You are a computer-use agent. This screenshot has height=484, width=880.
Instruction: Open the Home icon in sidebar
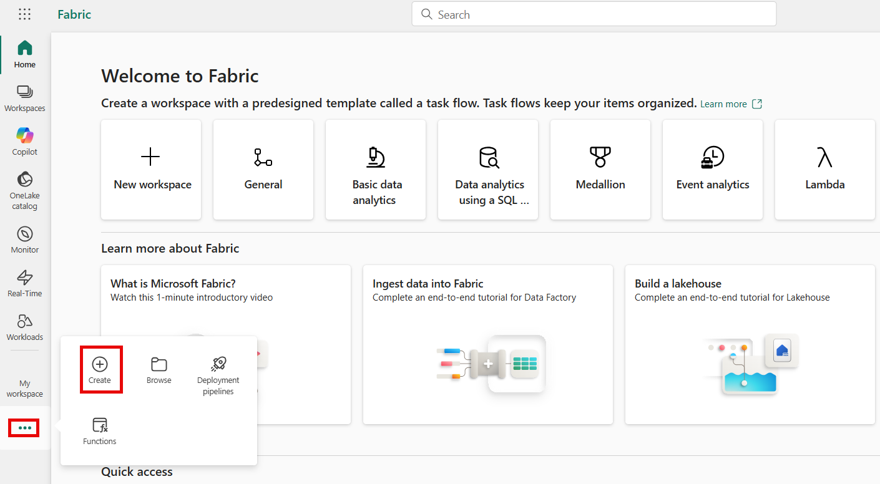point(24,54)
